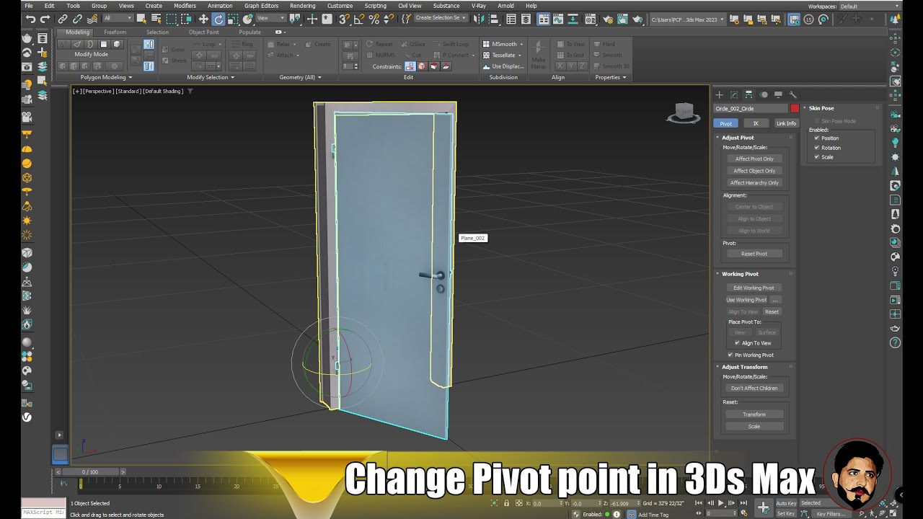Viewport: 923px width, 519px height.
Task: Toggle the 3D Snaps icon
Action: point(344,19)
